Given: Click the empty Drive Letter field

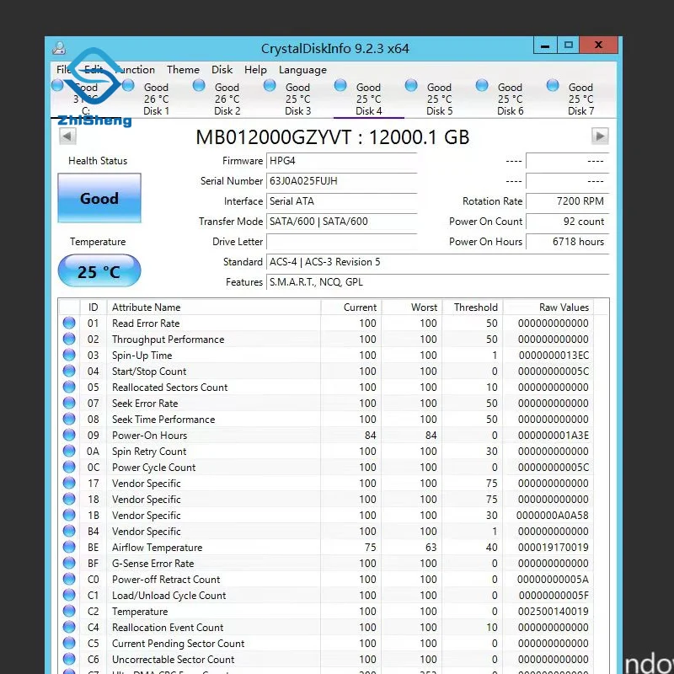Looking at the screenshot, I should click(x=342, y=242).
